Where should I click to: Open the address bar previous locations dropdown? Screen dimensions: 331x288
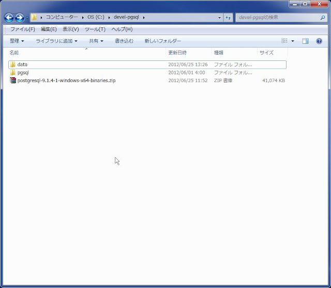(x=219, y=18)
